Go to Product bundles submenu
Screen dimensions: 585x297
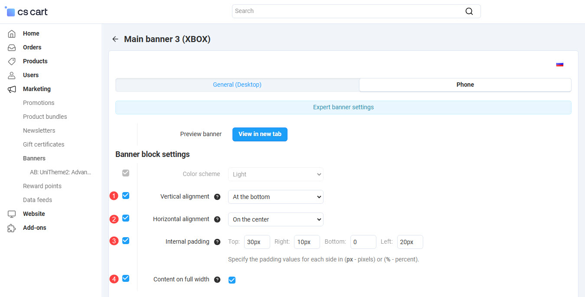tap(45, 117)
